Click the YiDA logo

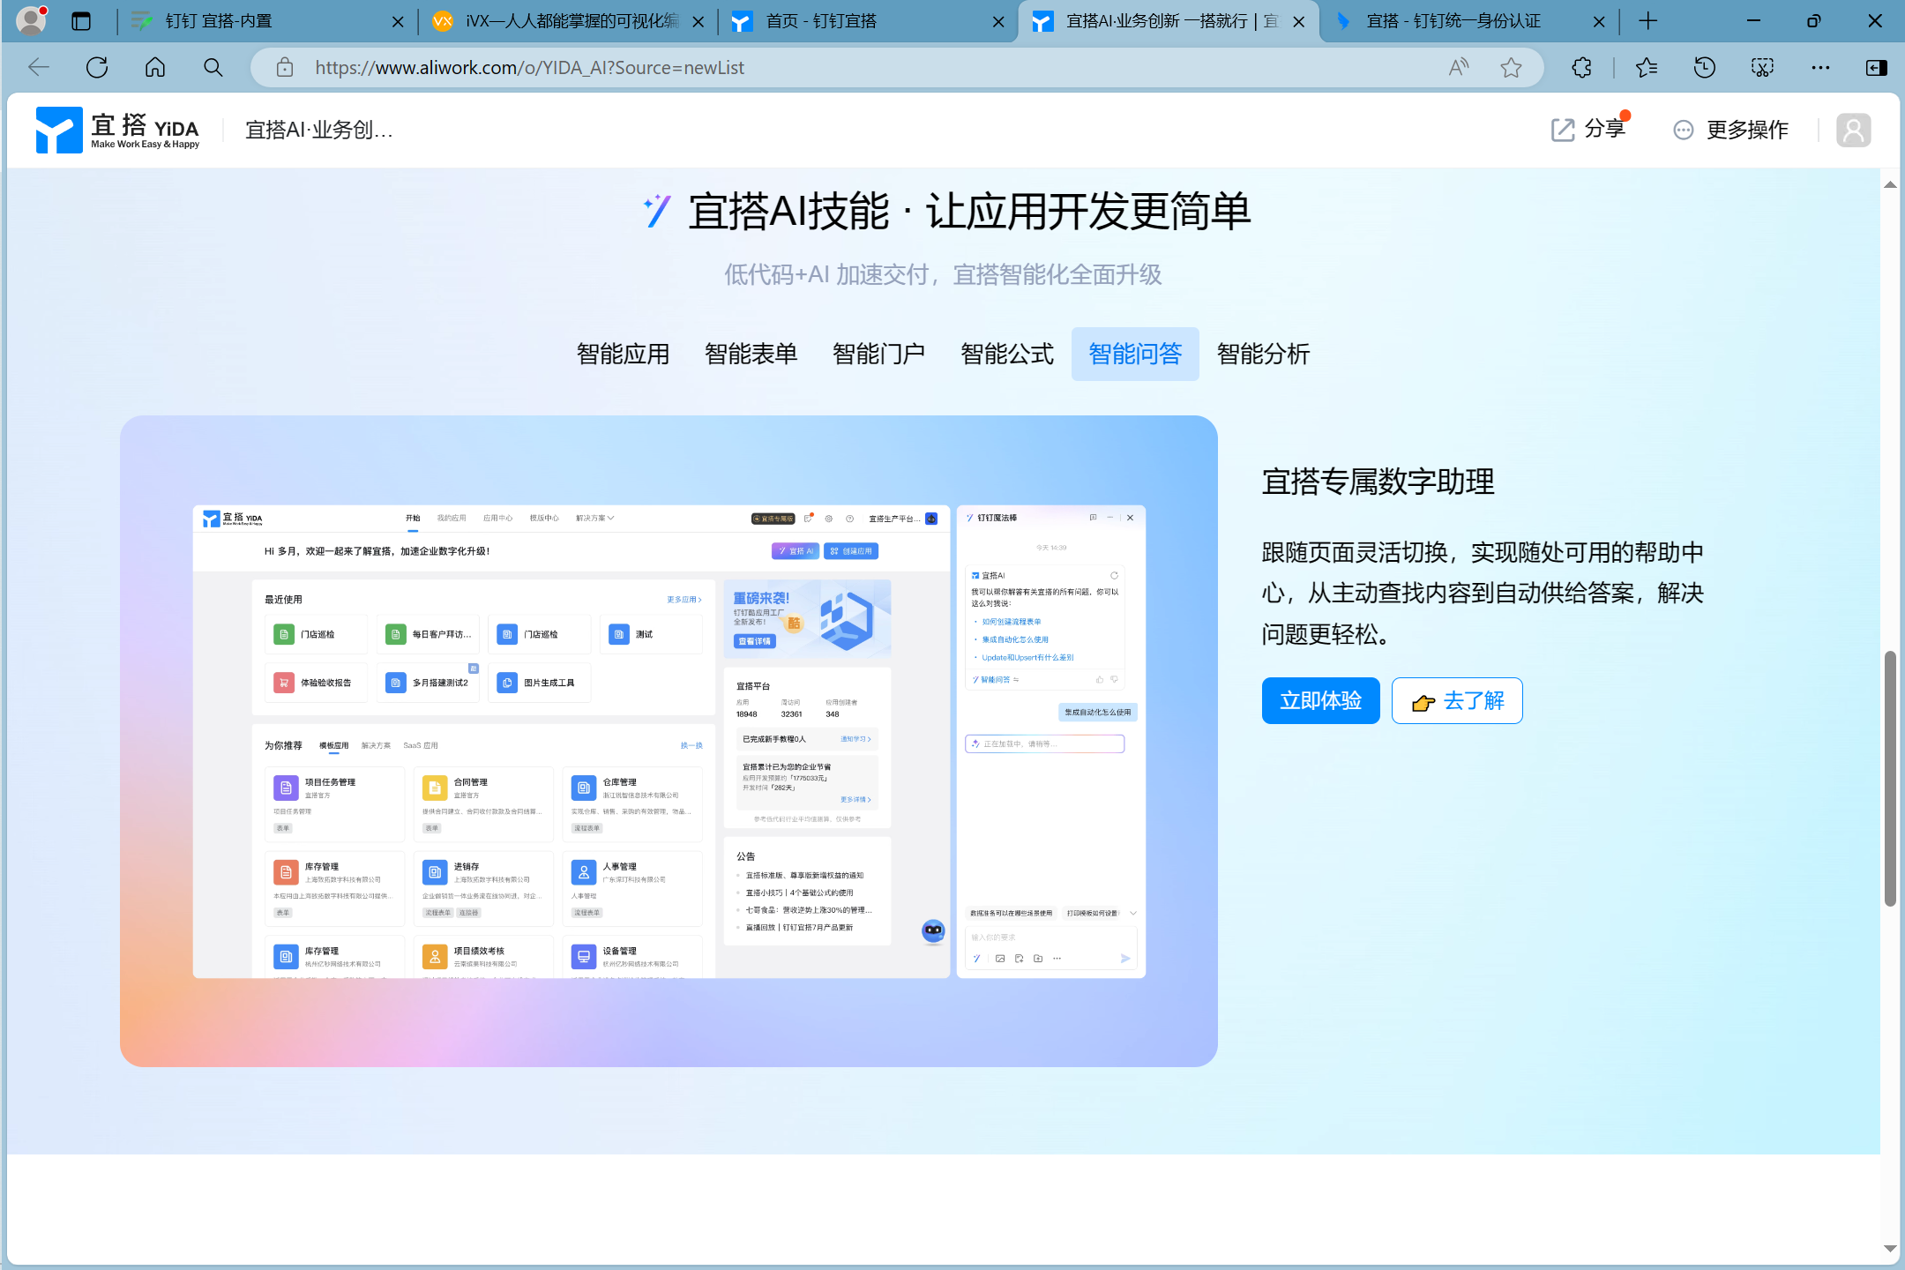[118, 130]
